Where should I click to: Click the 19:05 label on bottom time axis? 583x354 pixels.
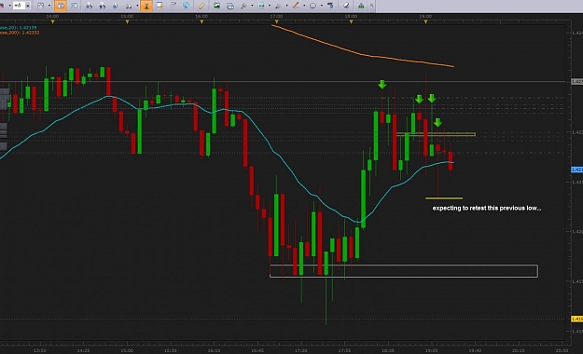[431, 350]
